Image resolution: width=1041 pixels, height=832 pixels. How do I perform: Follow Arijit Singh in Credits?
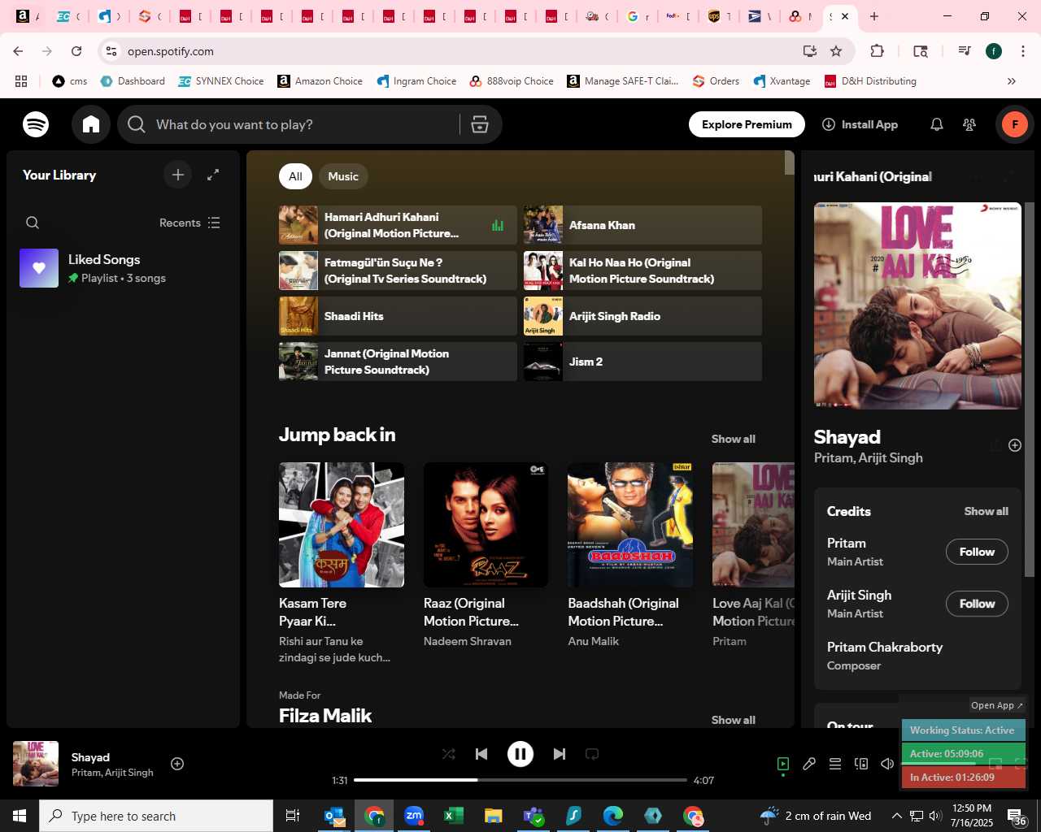point(977,604)
